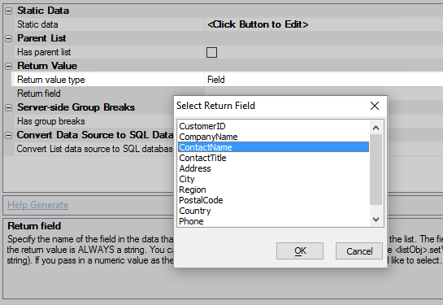Select the Has parent list label

(x=44, y=52)
